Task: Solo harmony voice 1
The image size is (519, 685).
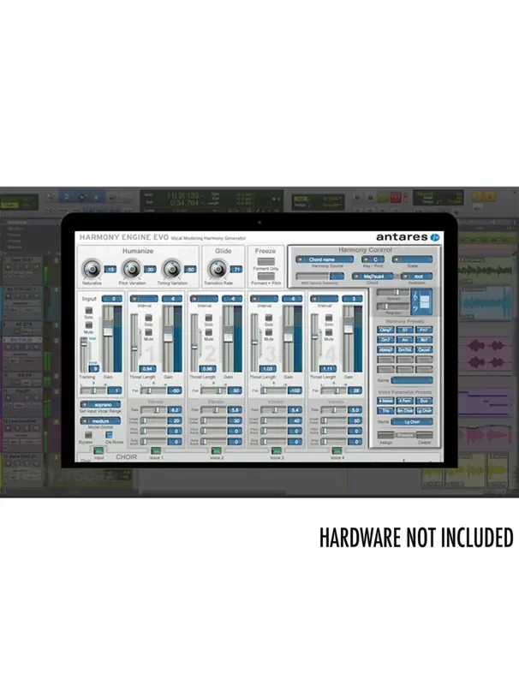Action: pos(148,318)
